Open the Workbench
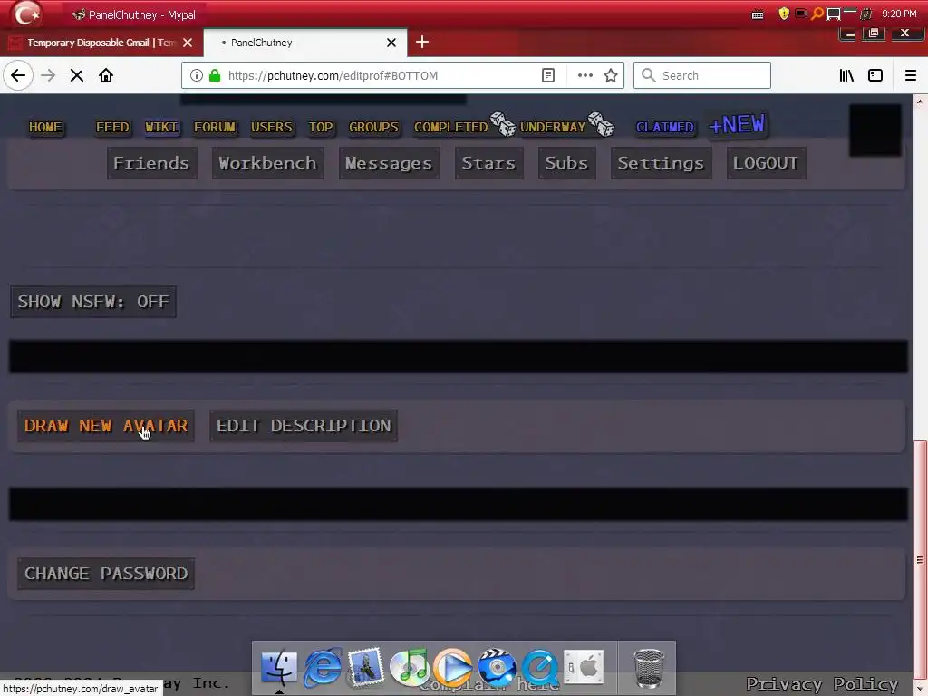 click(x=267, y=163)
